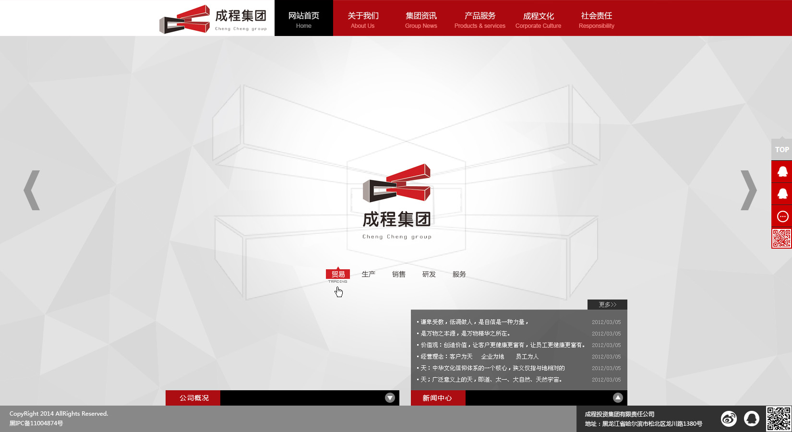Screen dimensions: 792x432
Task: Click the 成程投资集团有限责任公司 company name
Action: click(620, 414)
